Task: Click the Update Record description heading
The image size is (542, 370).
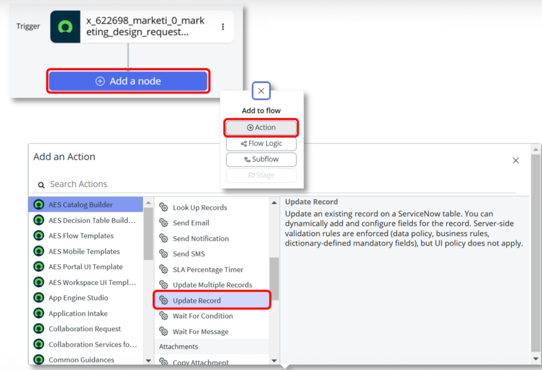Action: (x=311, y=202)
